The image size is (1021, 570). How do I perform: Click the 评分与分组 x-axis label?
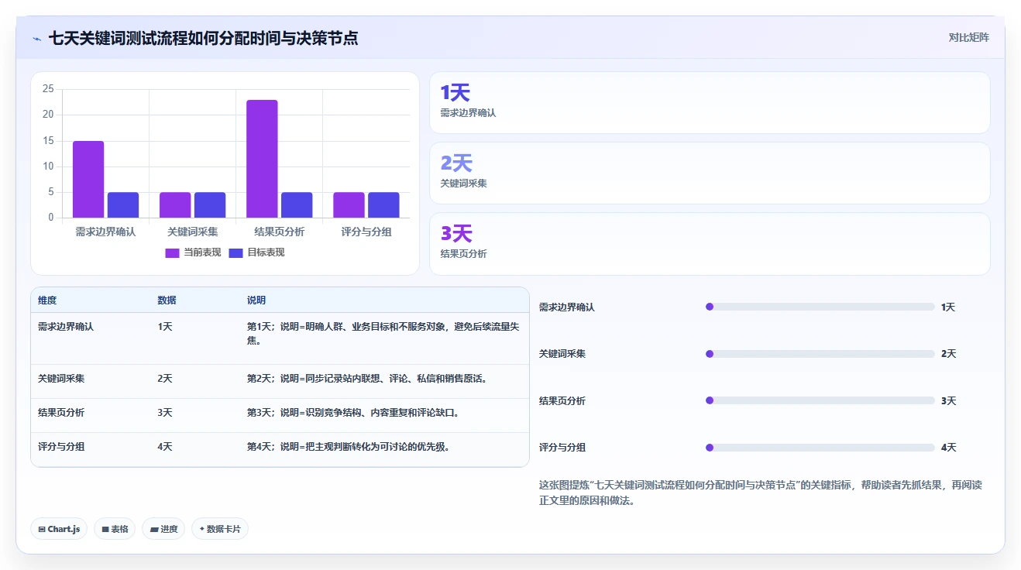click(x=366, y=232)
